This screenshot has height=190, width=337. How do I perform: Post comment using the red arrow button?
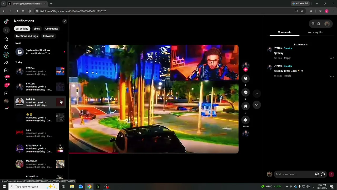(x=331, y=174)
